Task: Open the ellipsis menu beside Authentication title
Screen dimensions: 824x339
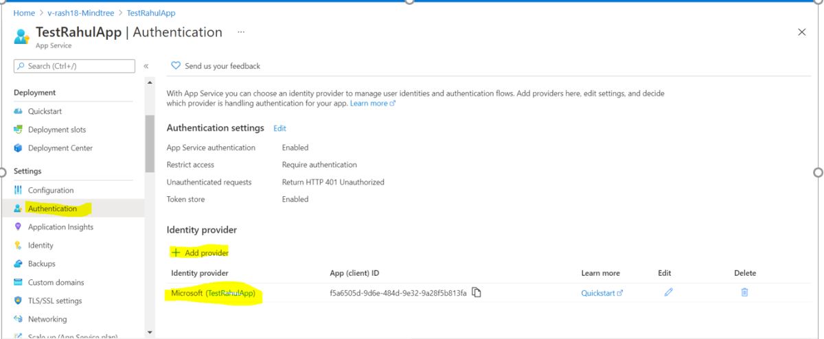Action: [x=241, y=32]
